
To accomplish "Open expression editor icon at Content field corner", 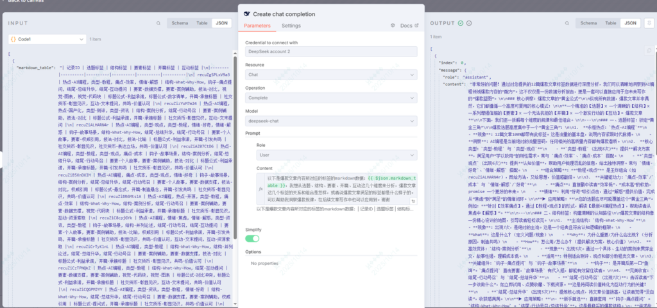I will 414,201.
